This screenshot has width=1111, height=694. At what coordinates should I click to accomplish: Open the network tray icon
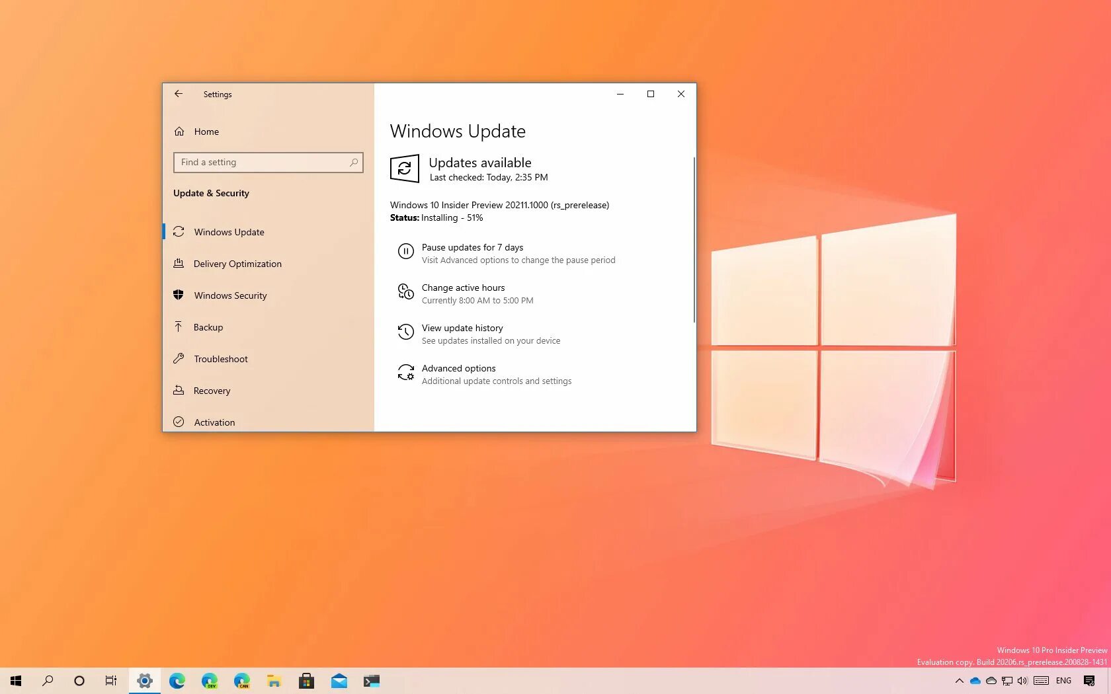pos(1007,681)
